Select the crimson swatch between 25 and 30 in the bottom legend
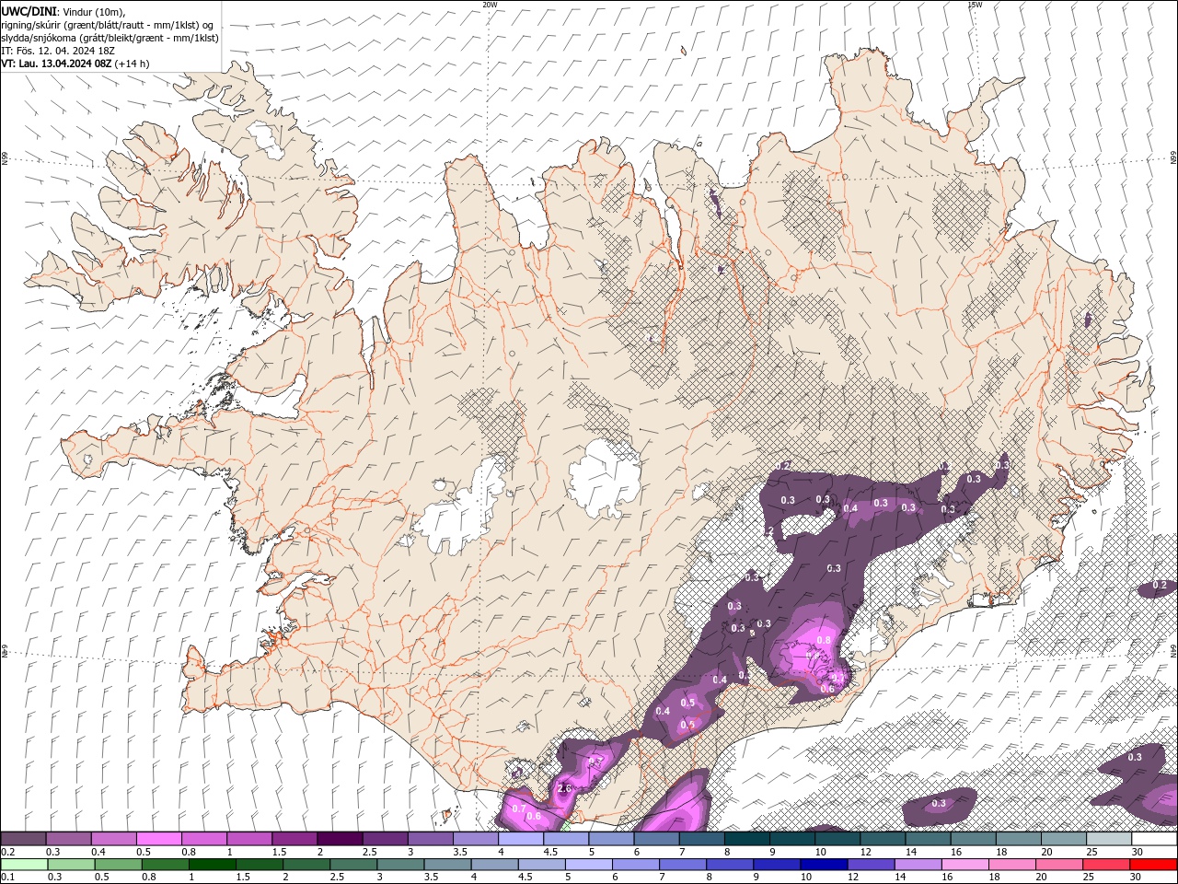 (1107, 865)
